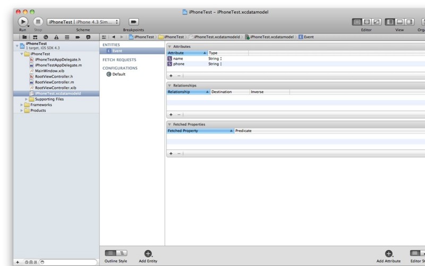Show the Breakpoint navigator

pos(78,37)
